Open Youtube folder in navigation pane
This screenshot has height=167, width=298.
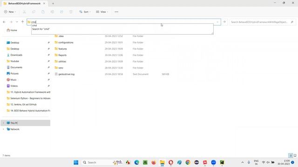[x=13, y=61]
